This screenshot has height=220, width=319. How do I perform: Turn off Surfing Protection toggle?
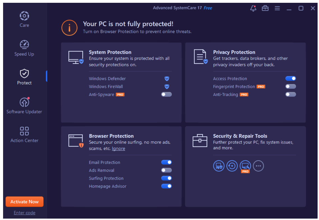(167, 178)
